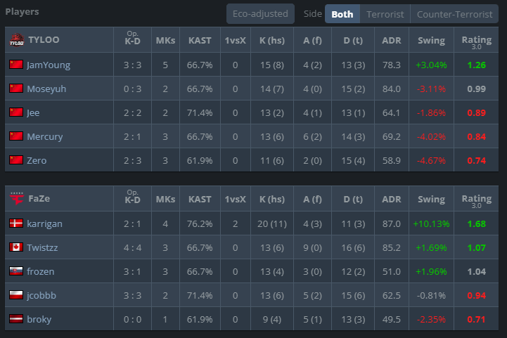Click the China flag beside Zero
The image size is (507, 338).
click(x=16, y=160)
